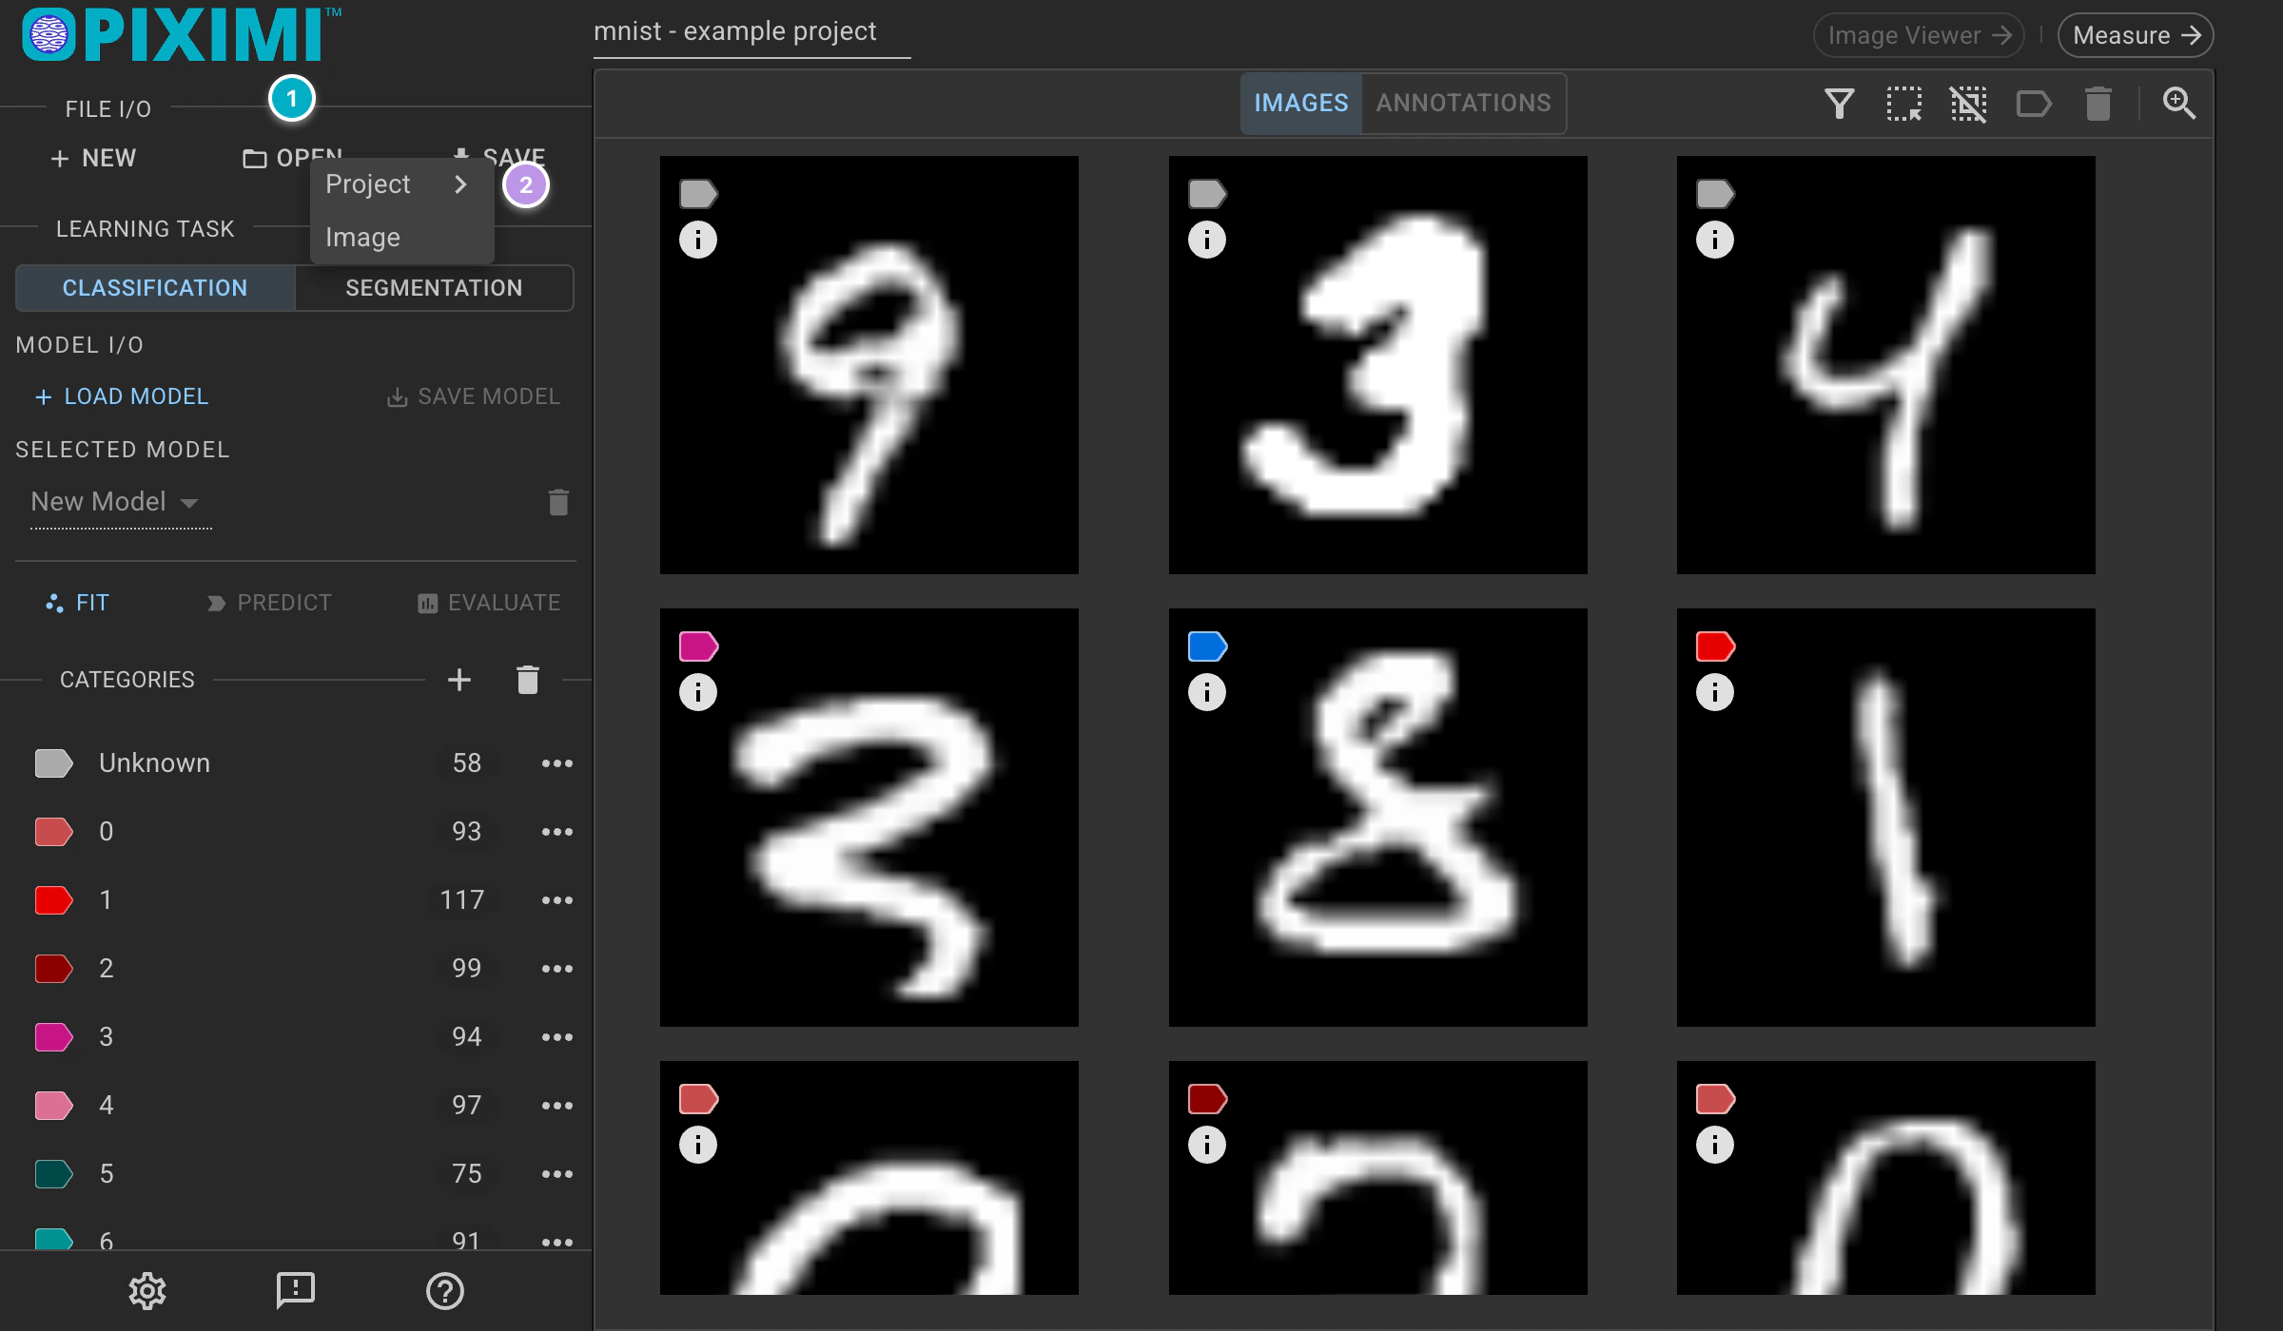Open the settings gear icon

click(x=147, y=1291)
